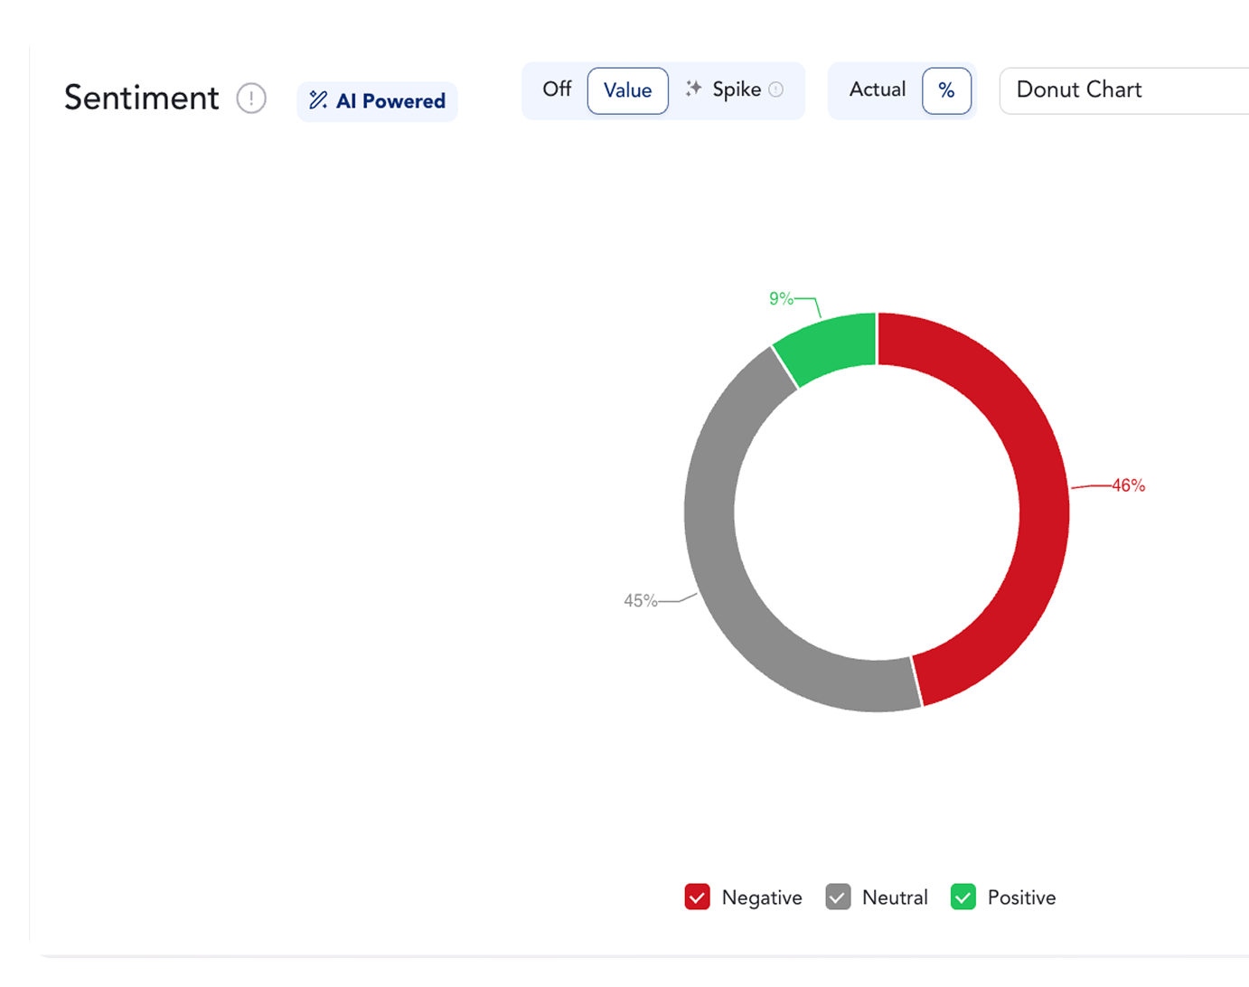Switch data labels to Off
The width and height of the screenshot is (1249, 987).
click(557, 89)
